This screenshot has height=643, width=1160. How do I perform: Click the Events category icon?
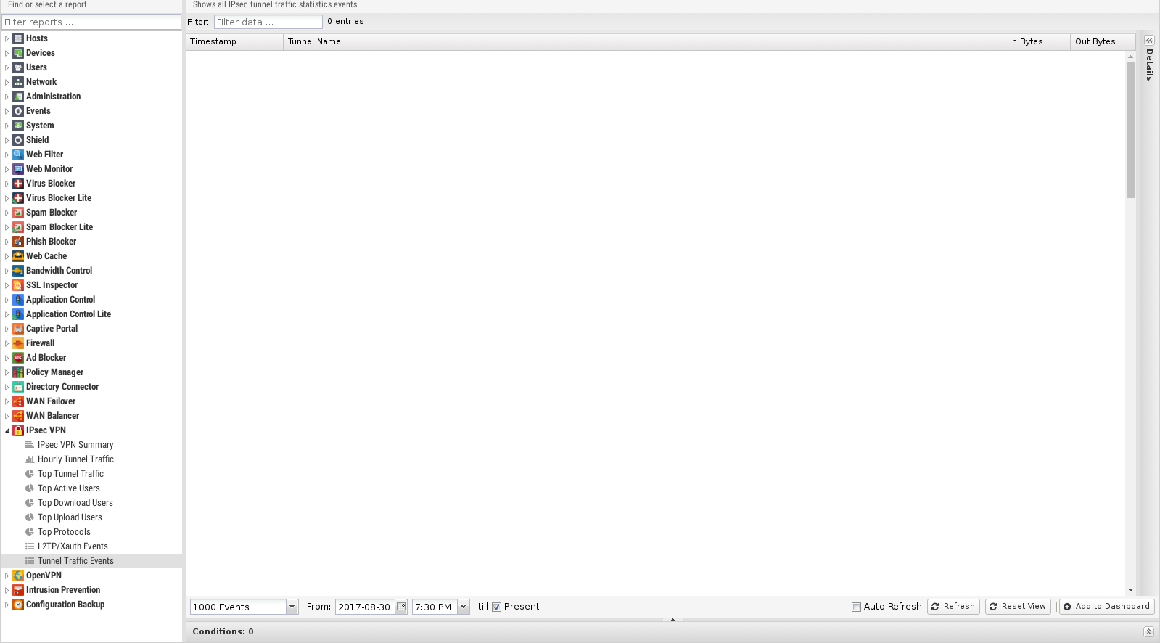[18, 111]
